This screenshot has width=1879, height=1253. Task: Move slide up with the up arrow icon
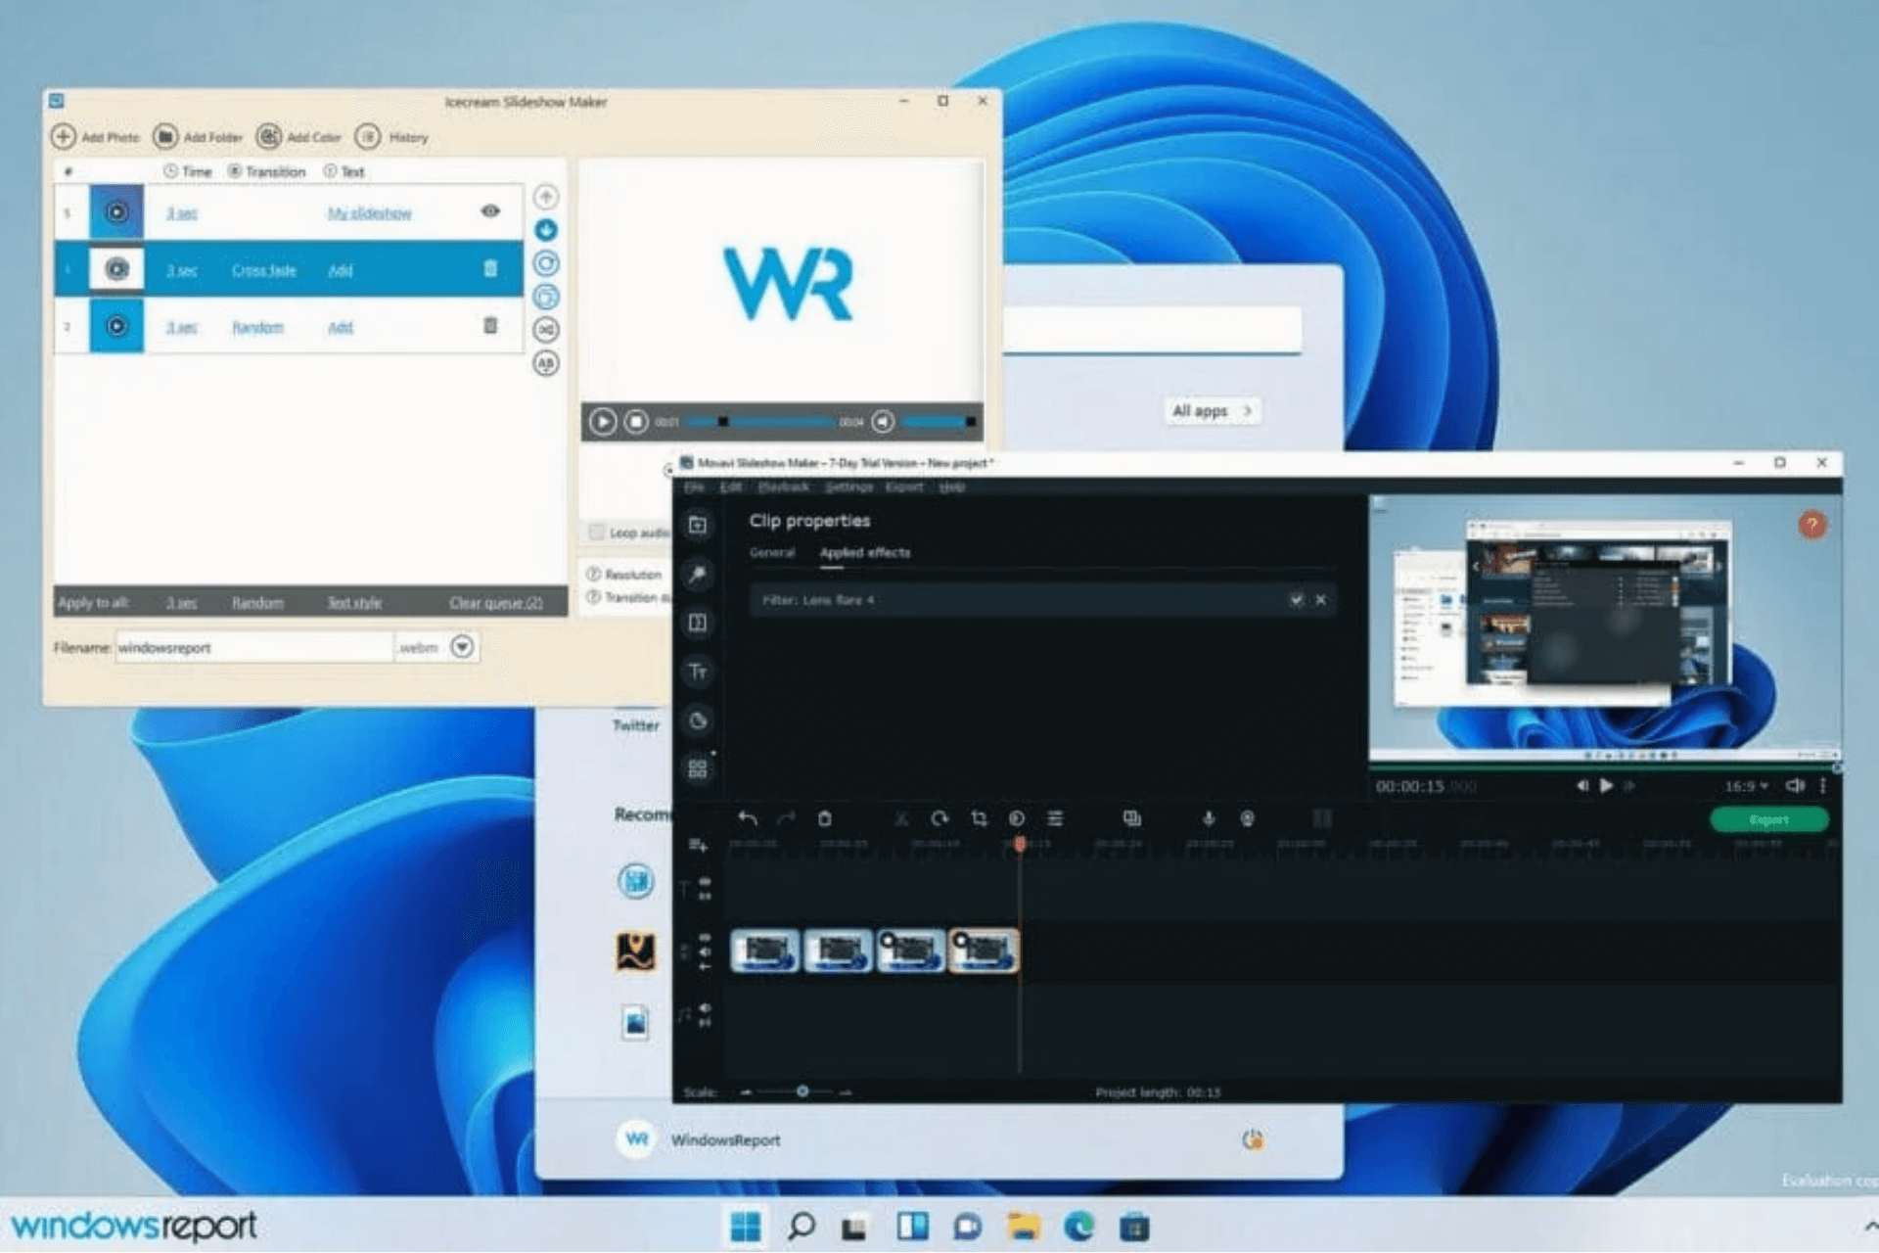(x=546, y=197)
